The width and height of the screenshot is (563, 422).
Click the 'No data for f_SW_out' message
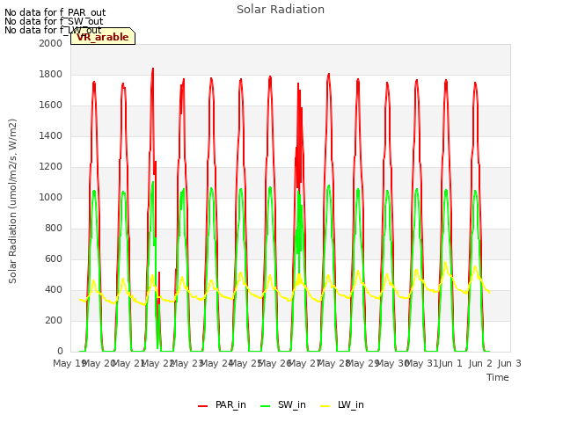(54, 21)
